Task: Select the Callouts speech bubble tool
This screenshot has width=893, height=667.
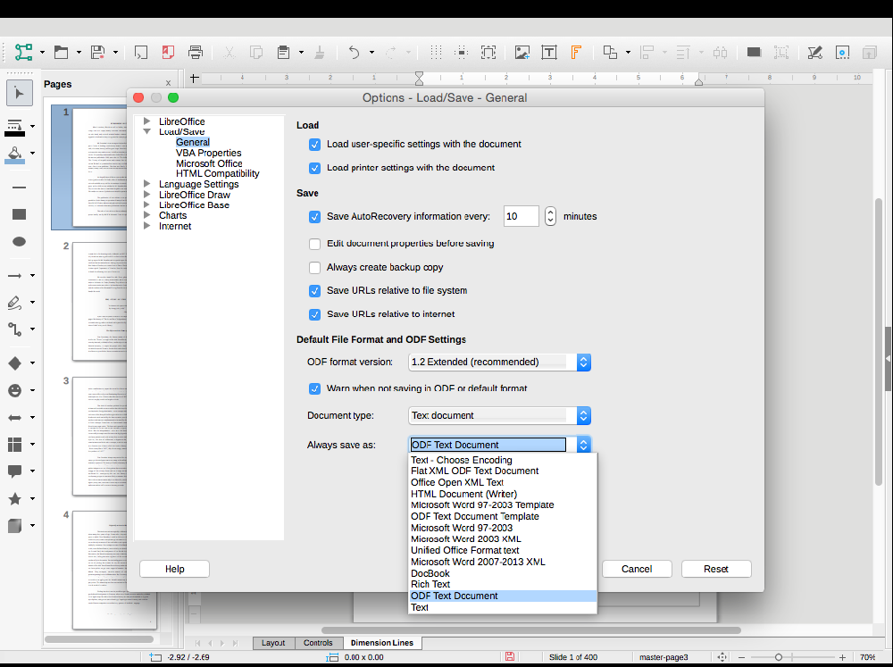Action: tap(15, 471)
